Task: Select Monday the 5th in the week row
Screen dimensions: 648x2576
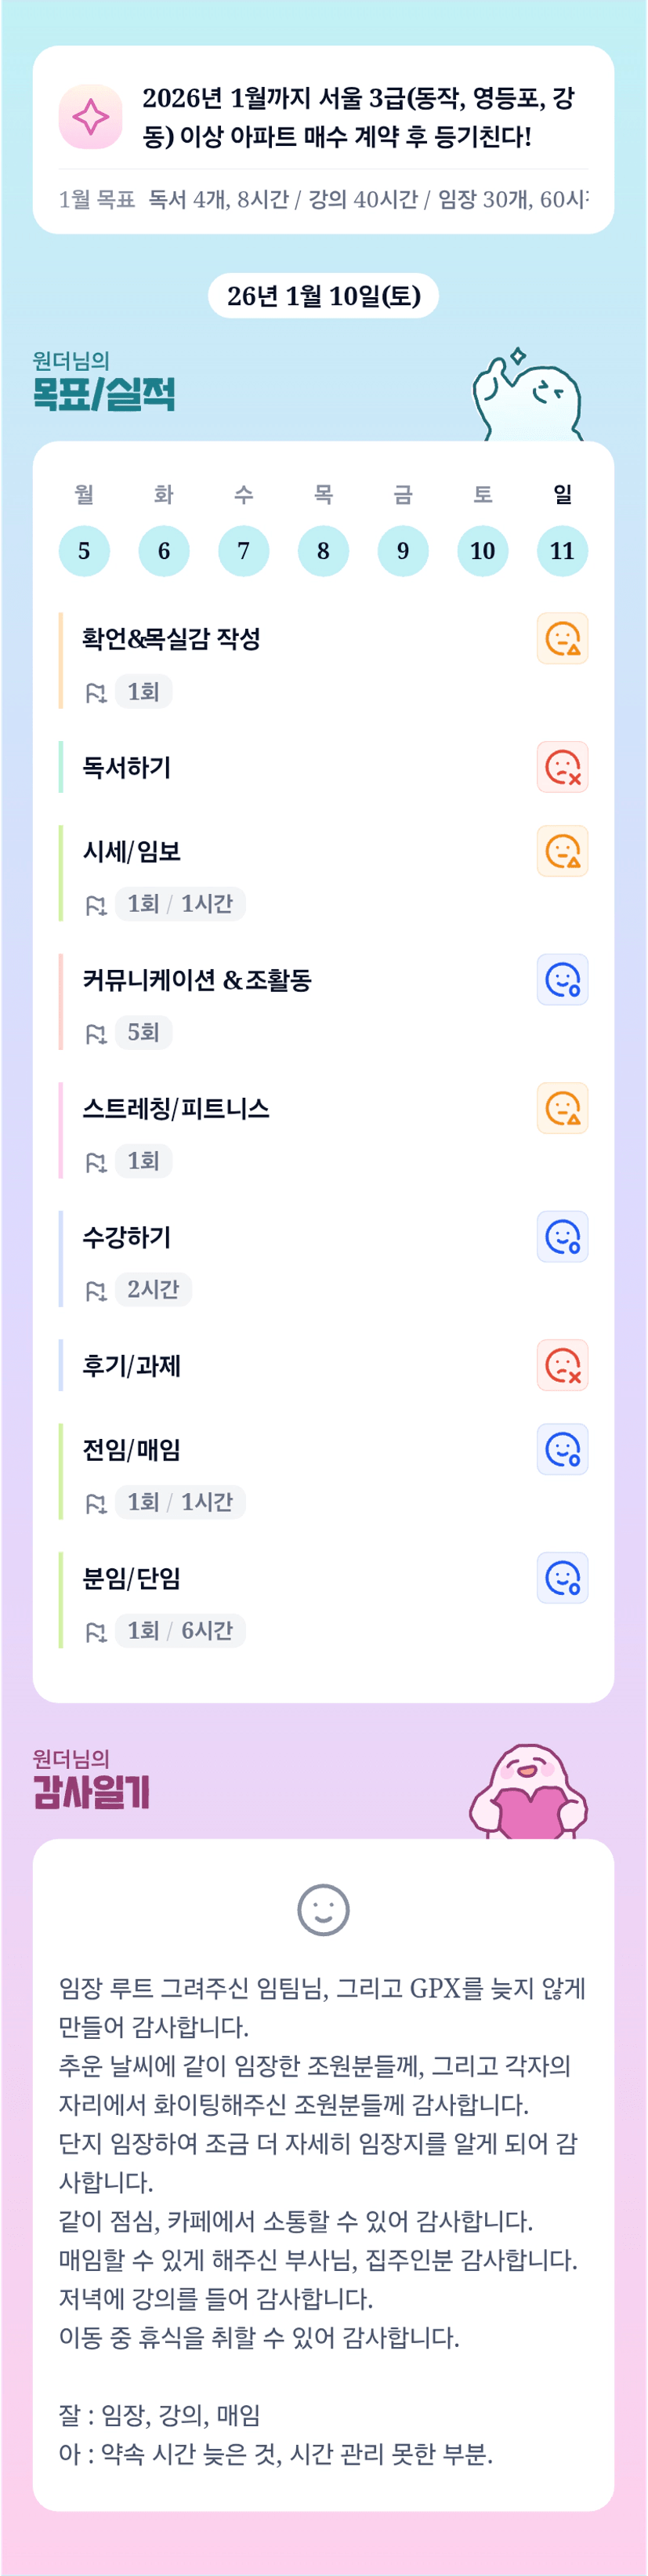Action: 84,551
